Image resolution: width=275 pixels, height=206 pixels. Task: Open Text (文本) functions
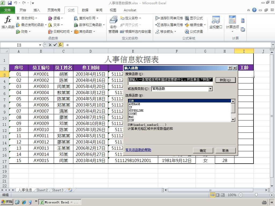tap(55, 25)
